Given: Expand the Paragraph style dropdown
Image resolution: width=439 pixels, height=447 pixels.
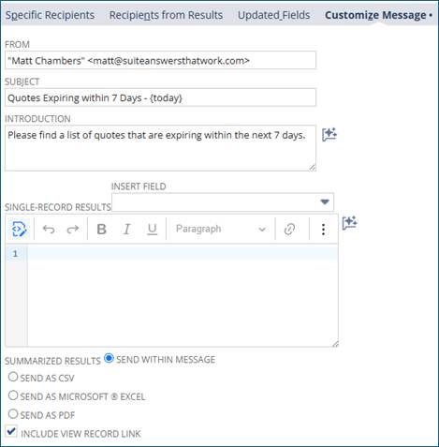Looking at the screenshot, I should (x=221, y=230).
